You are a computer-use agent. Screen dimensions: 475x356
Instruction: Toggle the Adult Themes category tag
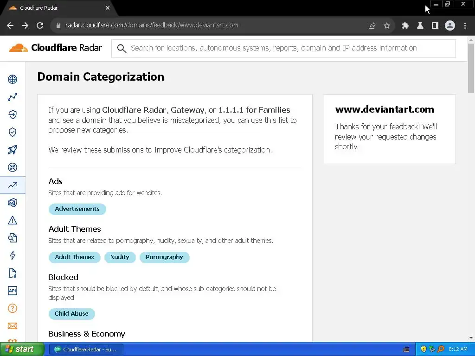coord(75,257)
